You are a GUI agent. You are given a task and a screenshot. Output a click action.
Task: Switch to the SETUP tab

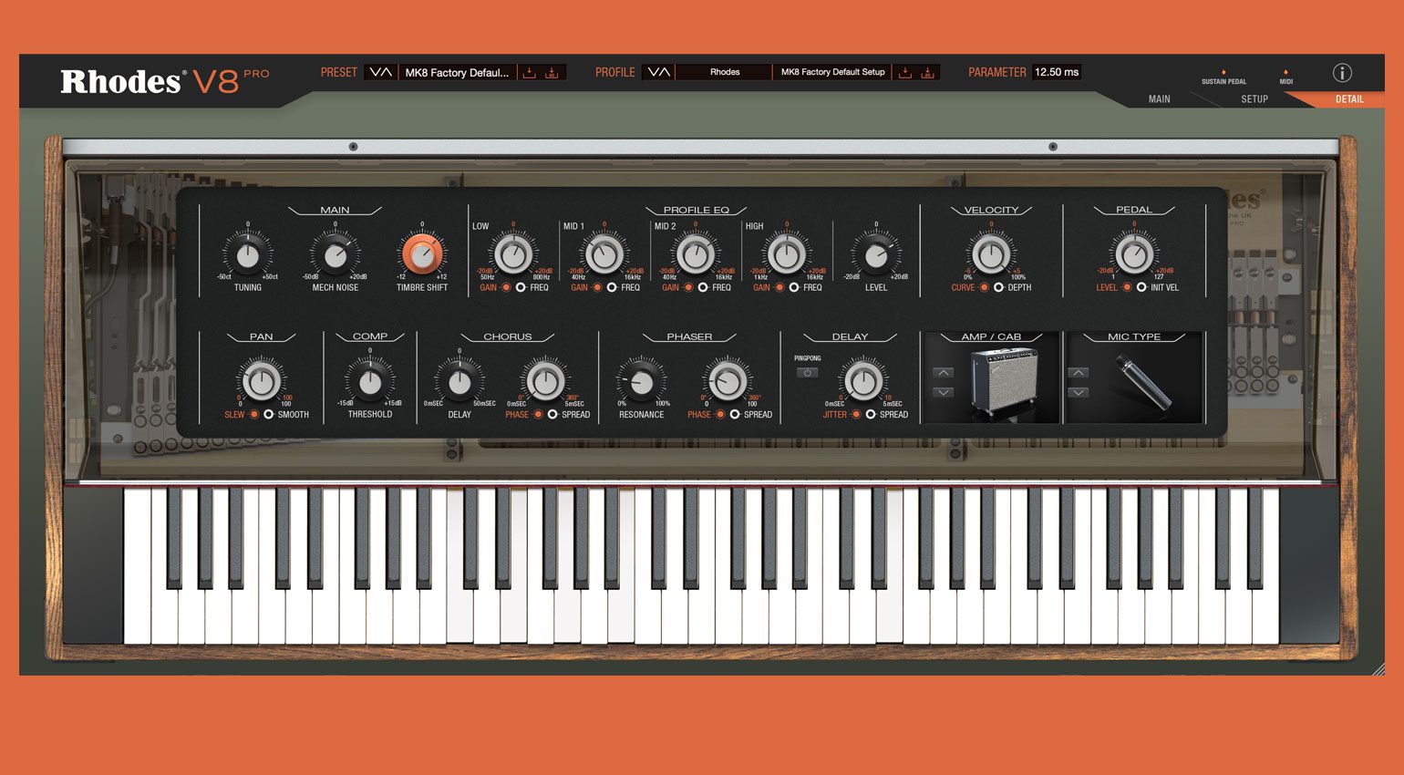[x=1254, y=99]
